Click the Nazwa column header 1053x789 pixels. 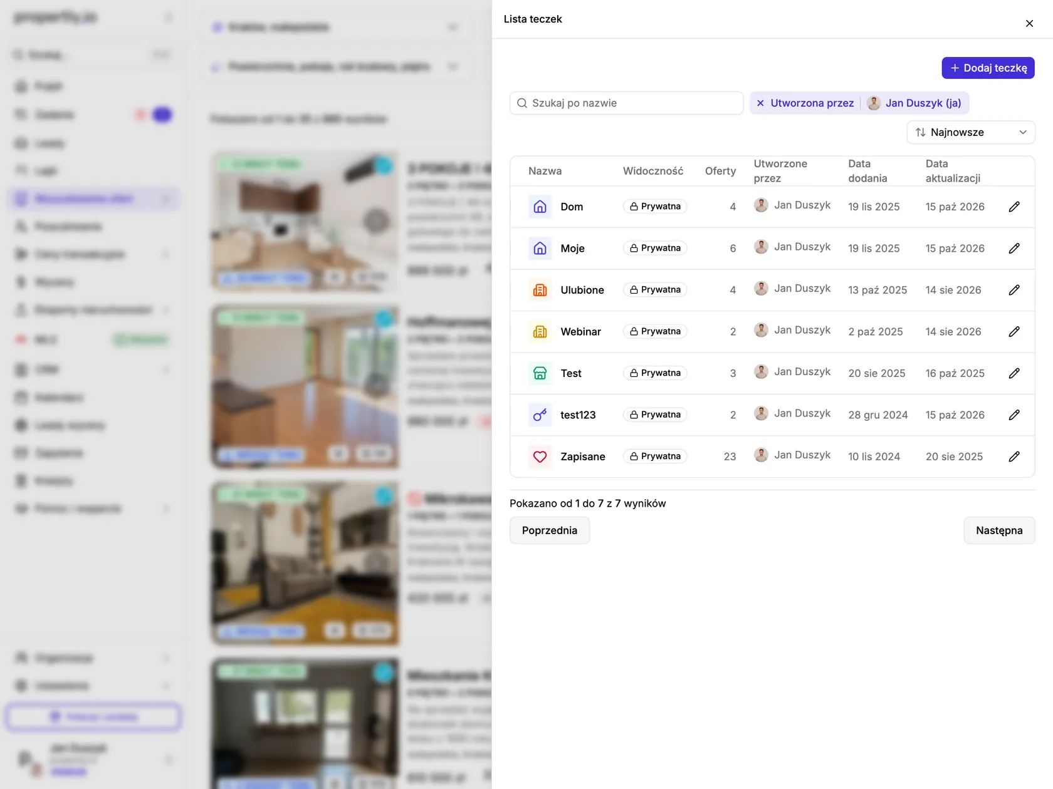coord(545,171)
